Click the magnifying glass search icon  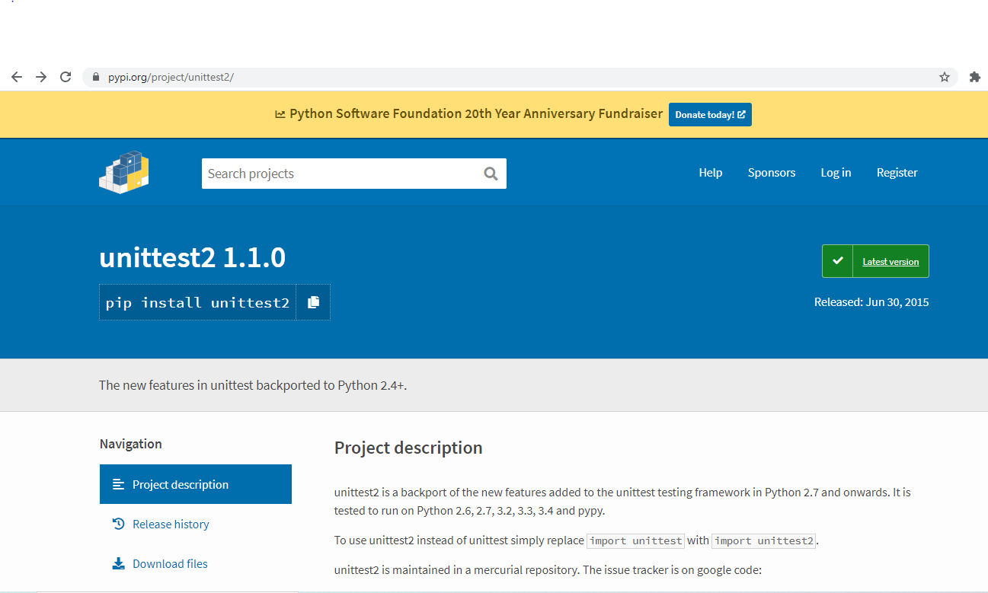491,174
